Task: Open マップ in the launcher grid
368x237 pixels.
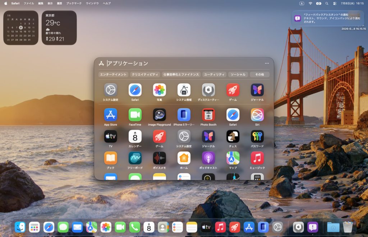Action: point(233,158)
